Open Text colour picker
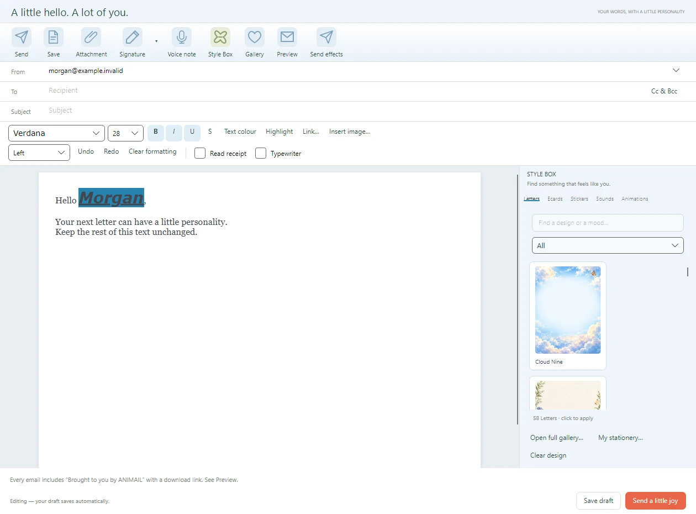The image size is (696, 514). pos(240,132)
